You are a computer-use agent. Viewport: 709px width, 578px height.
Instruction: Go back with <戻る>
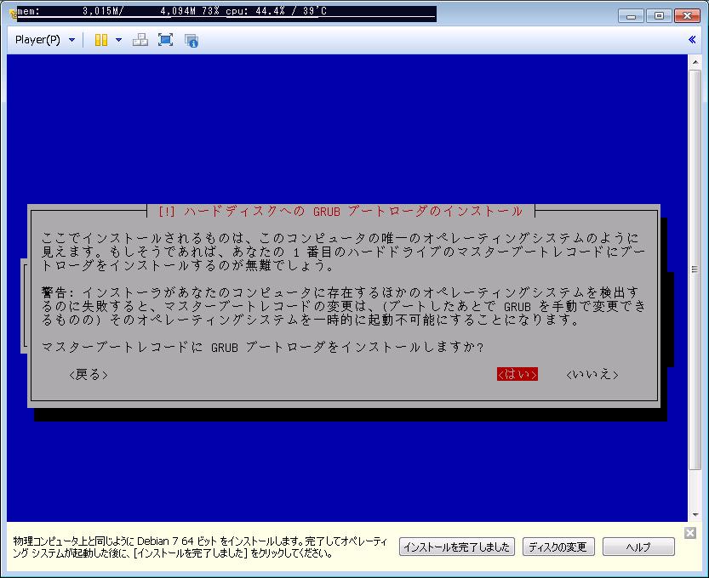click(x=89, y=374)
